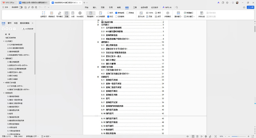Click the plus promote-level outline button
The image size is (256, 138).
click(x=11, y=29)
